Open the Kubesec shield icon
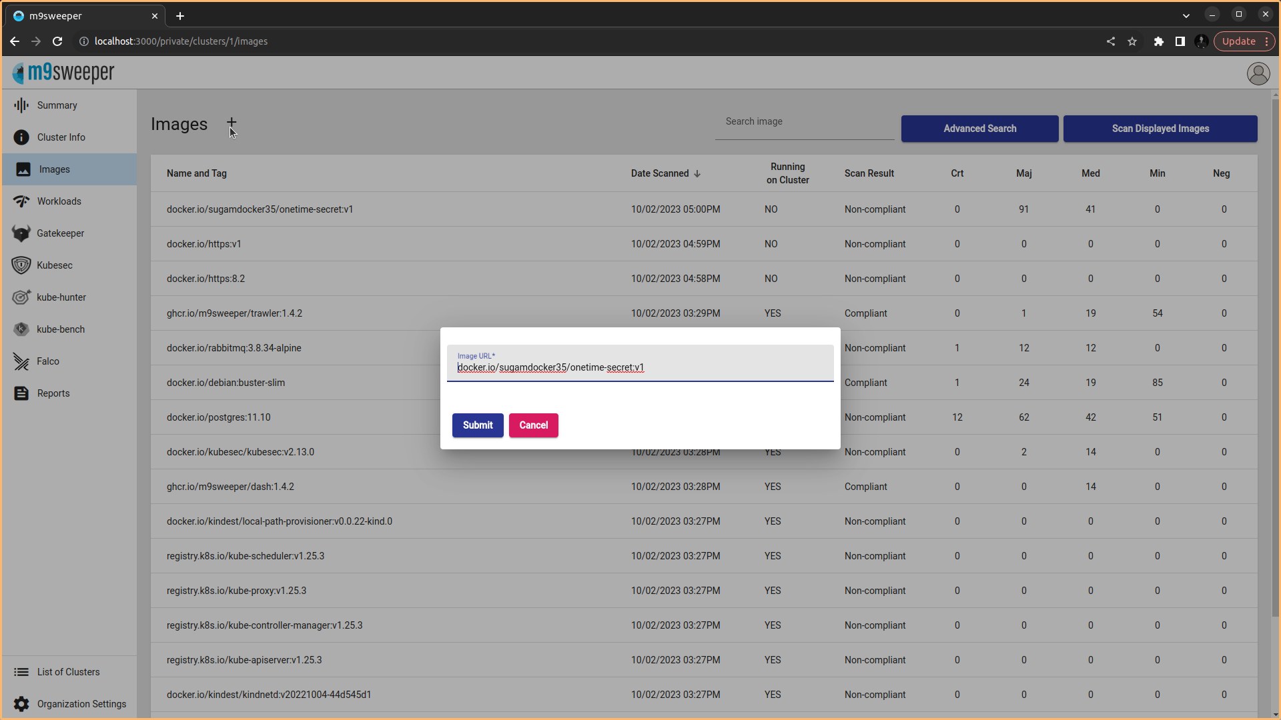Image resolution: width=1281 pixels, height=720 pixels. [21, 265]
